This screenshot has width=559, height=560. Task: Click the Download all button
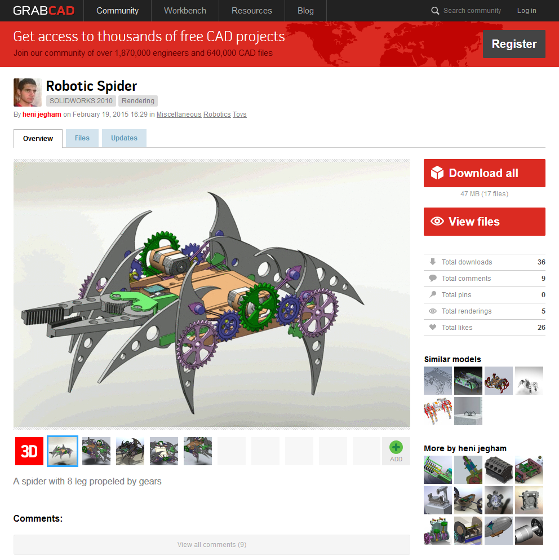485,173
